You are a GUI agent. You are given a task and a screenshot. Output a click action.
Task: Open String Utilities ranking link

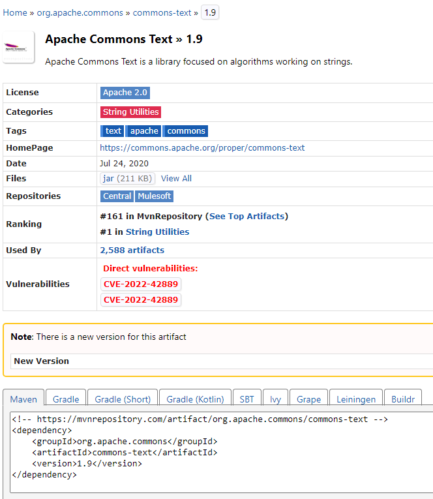[157, 232]
